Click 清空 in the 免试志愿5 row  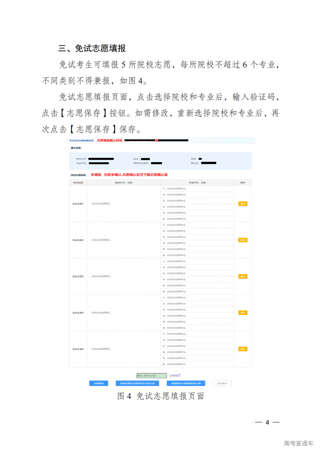pos(243,349)
